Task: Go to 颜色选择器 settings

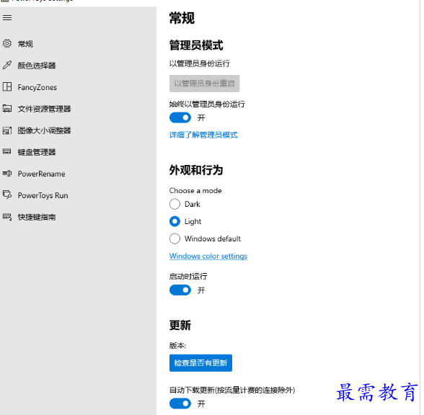Action: click(78, 66)
